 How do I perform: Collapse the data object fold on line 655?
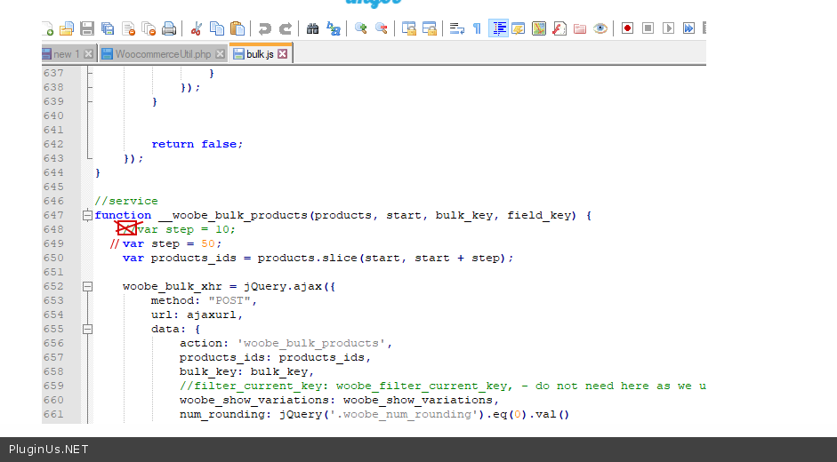click(x=87, y=329)
